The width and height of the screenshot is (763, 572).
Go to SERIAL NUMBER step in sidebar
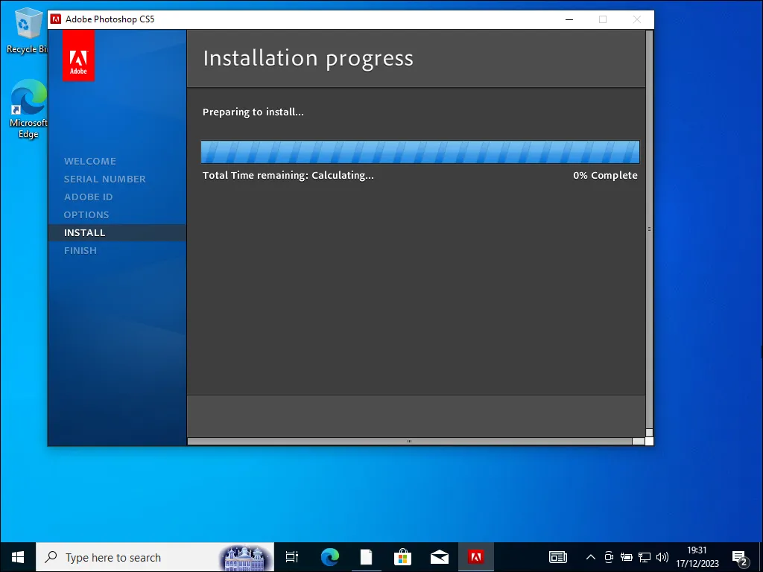click(105, 179)
